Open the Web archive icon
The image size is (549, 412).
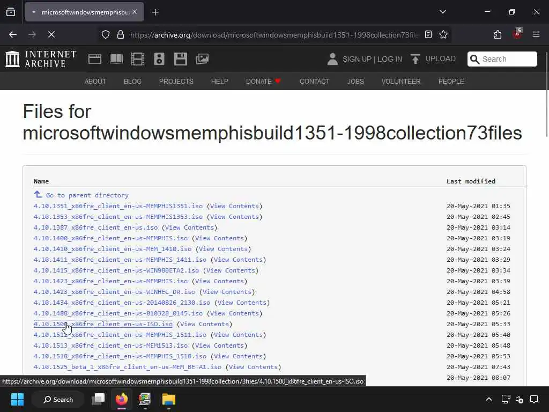pos(95,59)
